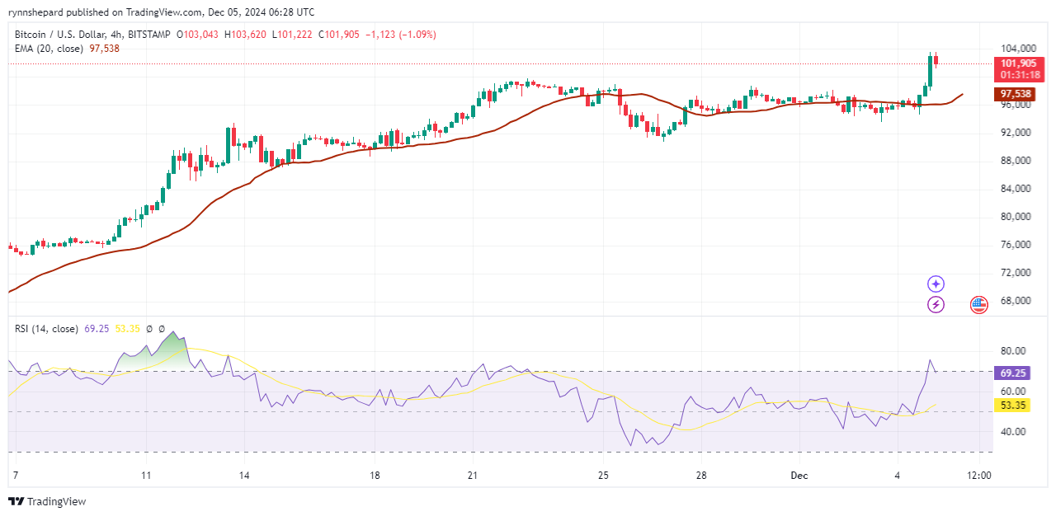Click the red current price label 101,905

[1018, 63]
